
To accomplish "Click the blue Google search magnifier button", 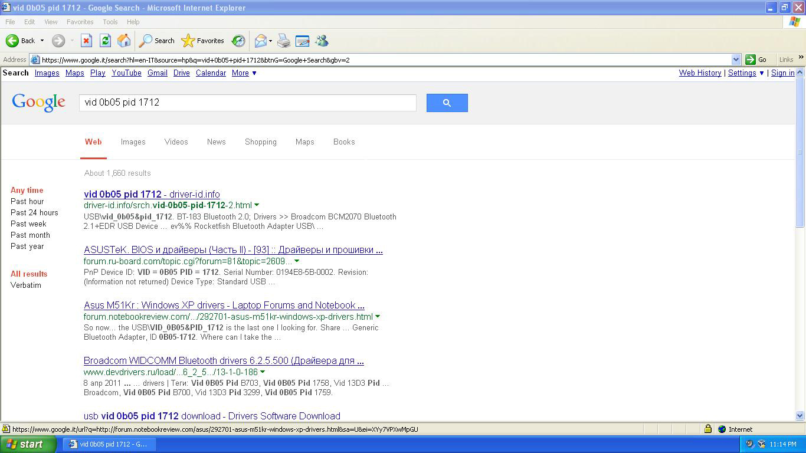I will 447,103.
